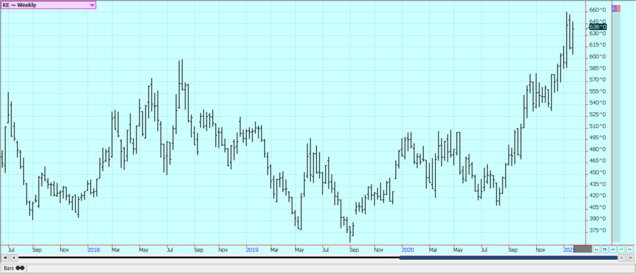Click the green compress-bars icon
Screen dimensions: 636x274
pos(621,249)
